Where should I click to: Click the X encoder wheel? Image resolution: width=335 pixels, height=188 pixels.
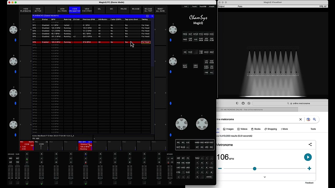click(181, 124)
